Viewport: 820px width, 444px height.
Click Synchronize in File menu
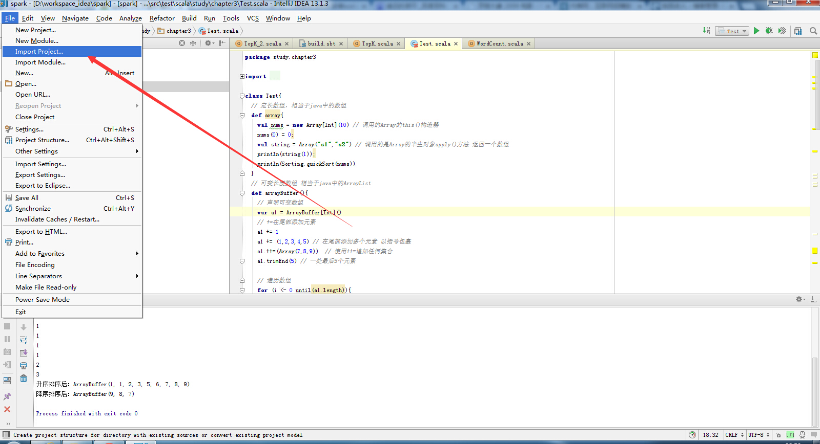(72, 209)
